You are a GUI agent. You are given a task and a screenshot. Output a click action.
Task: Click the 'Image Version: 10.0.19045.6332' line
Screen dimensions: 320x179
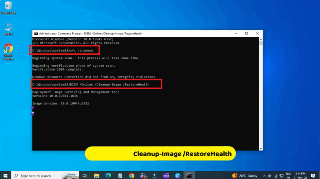[x=60, y=103]
